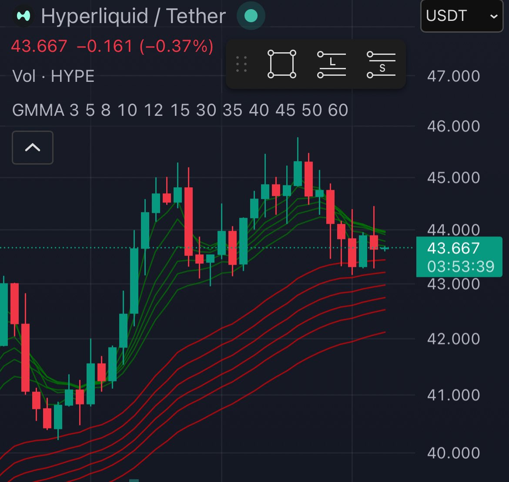Click the red price change -0.161 (-0.37%)
This screenshot has height=482, width=509.
(x=145, y=46)
